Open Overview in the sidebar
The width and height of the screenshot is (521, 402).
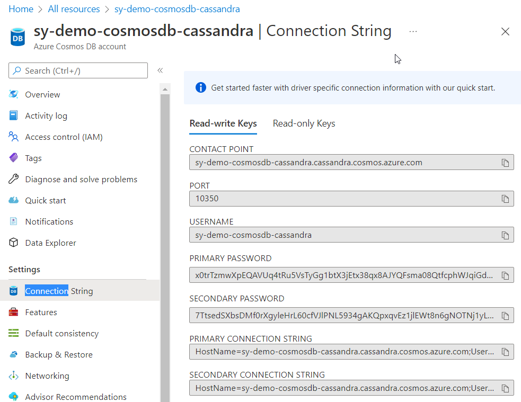[42, 95]
